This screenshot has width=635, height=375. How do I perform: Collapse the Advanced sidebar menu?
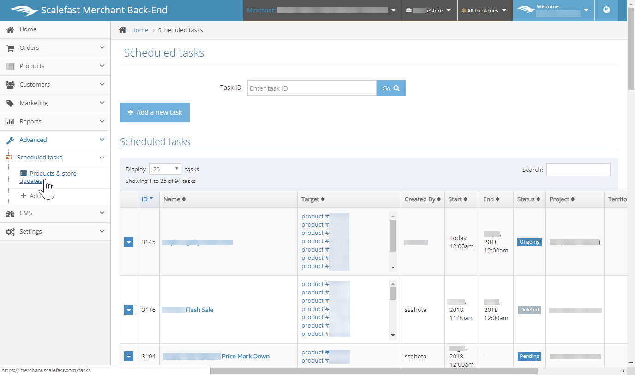tap(55, 140)
